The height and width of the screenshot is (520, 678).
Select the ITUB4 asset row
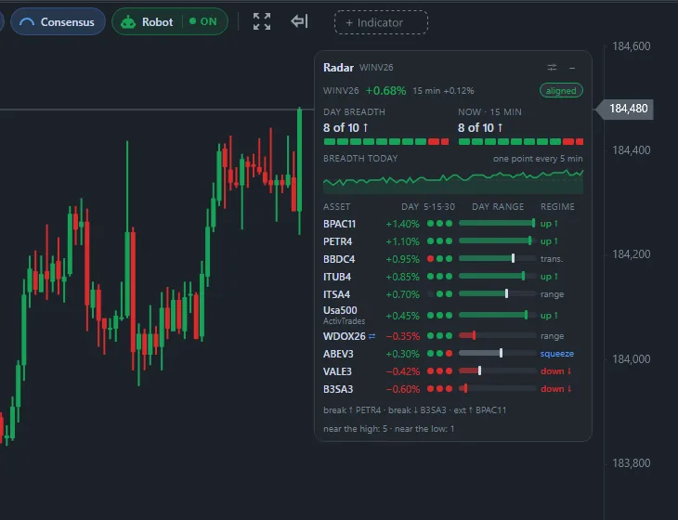pyautogui.click(x=452, y=277)
